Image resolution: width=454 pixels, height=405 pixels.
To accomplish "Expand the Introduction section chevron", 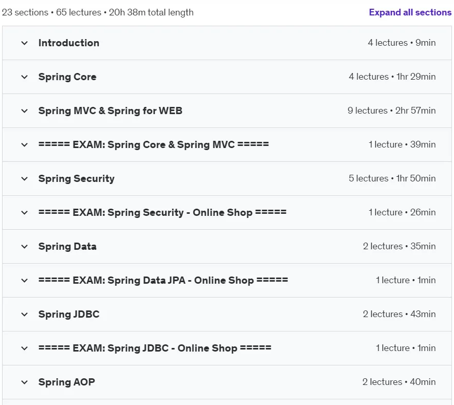I will (25, 43).
